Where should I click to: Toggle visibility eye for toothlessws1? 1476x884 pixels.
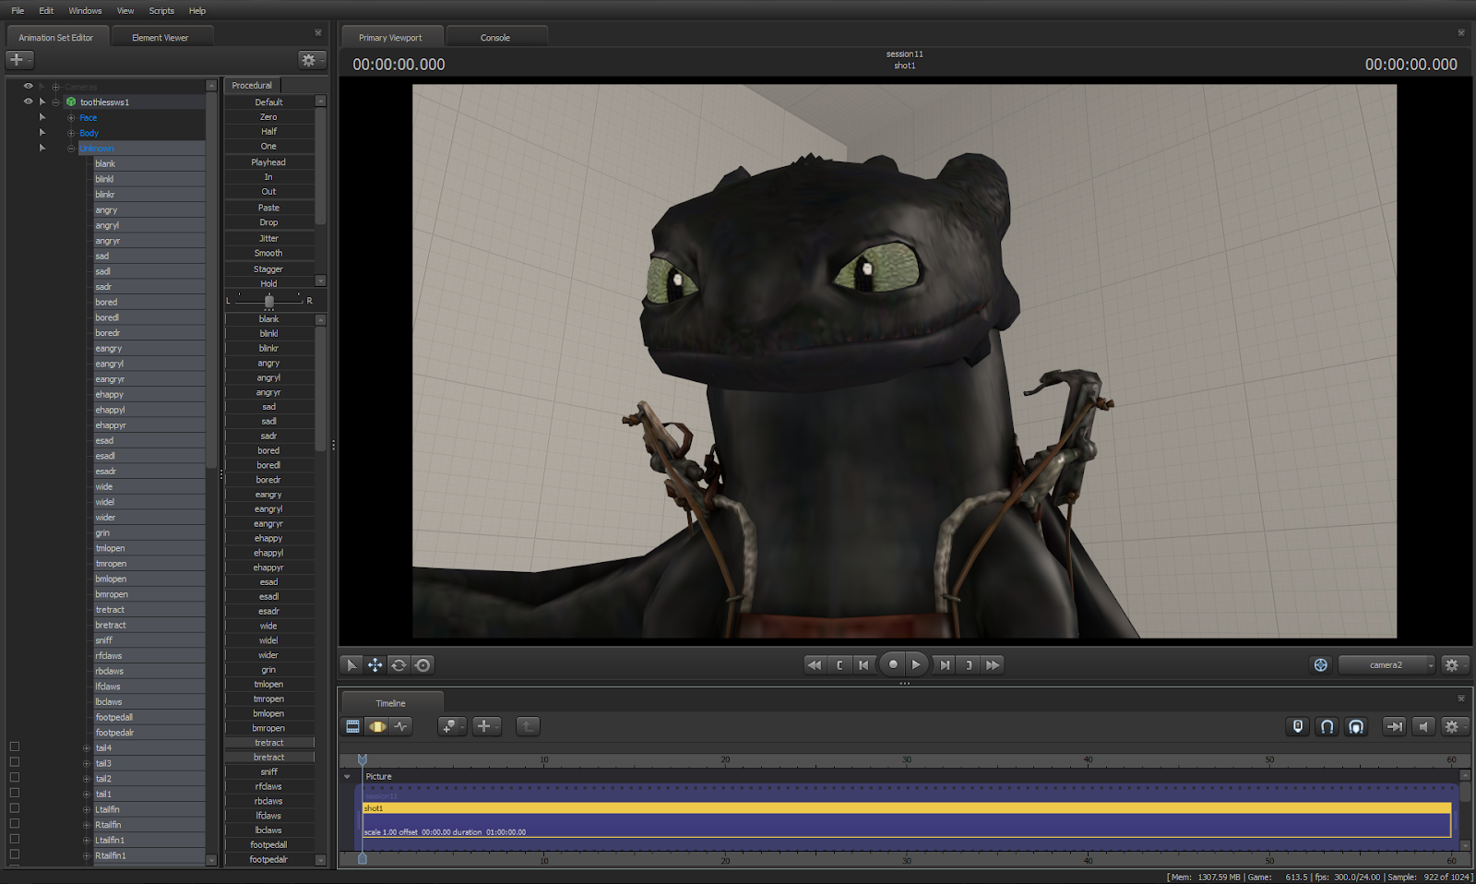[27, 102]
